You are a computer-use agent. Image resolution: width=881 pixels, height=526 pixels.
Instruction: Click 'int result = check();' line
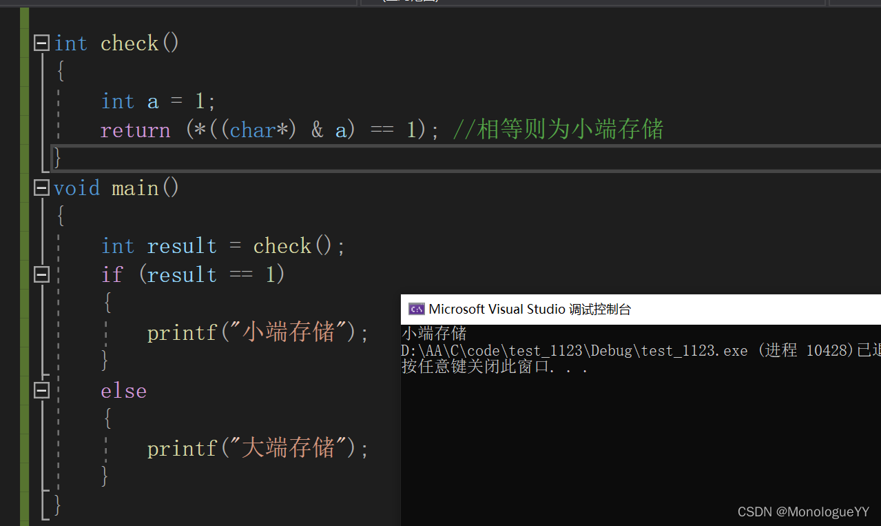point(223,246)
